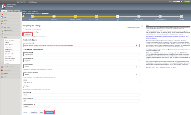Toggle the Enable Single Sign-On checkbox

click(24, 29)
